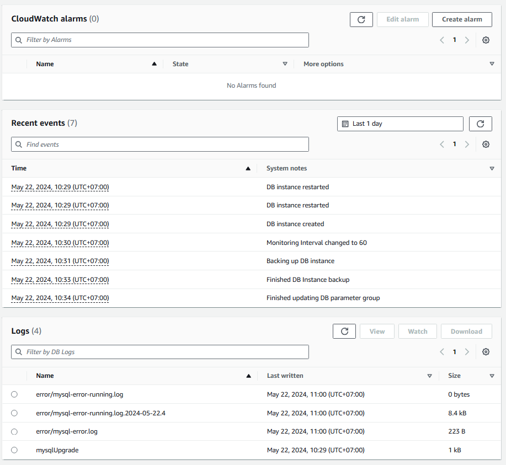Go to previous page in CloudWatch alarms
The height and width of the screenshot is (465, 506).
(442, 40)
